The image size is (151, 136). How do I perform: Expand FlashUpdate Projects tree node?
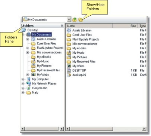(28, 48)
